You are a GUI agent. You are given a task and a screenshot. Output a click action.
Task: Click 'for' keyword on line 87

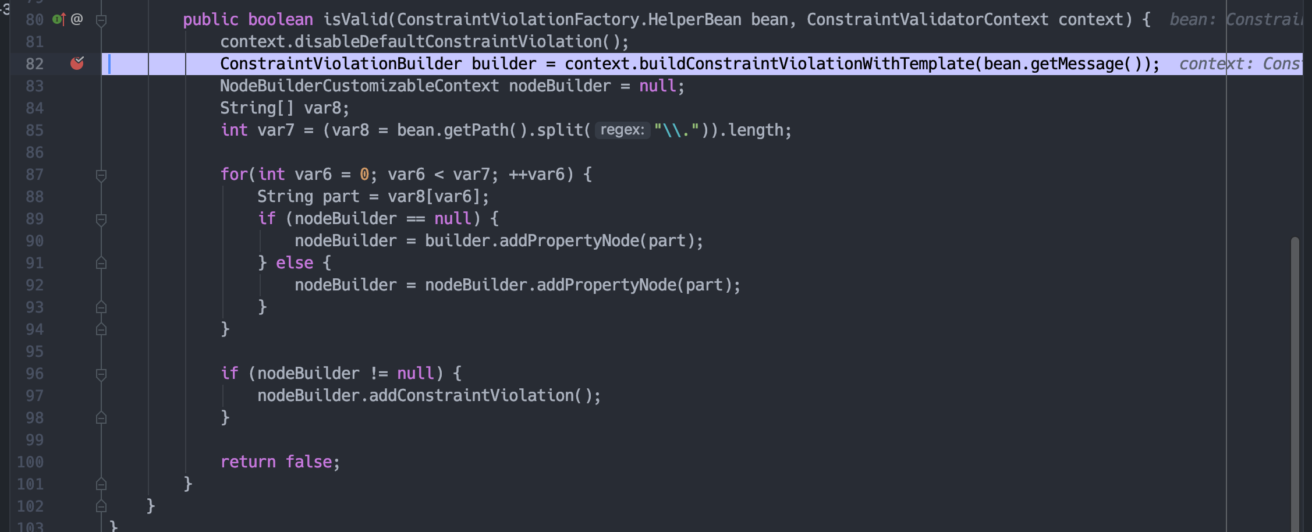(x=234, y=174)
